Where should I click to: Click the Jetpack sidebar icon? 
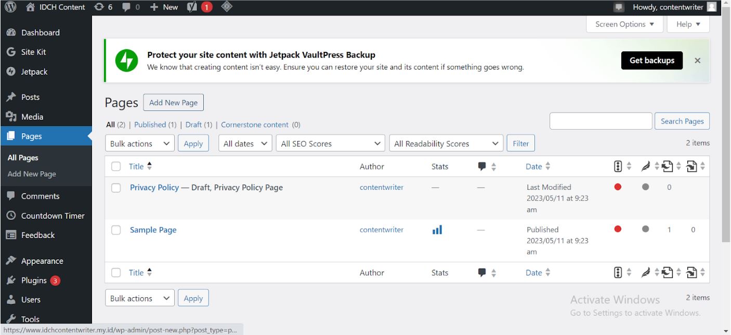[x=11, y=72]
